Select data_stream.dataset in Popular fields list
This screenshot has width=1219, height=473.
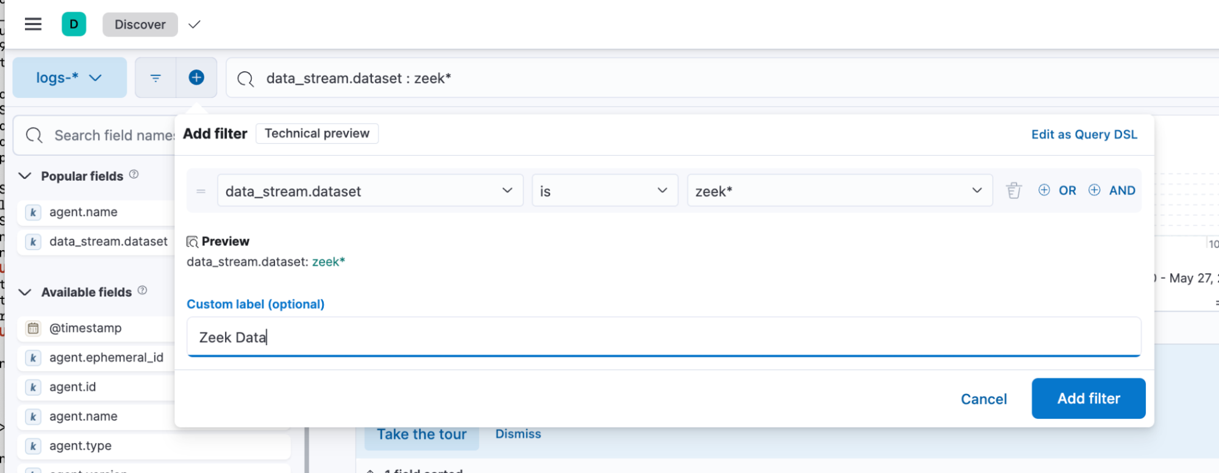109,242
